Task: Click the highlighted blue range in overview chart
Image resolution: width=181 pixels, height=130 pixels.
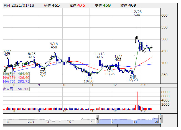Action: click(128, 119)
